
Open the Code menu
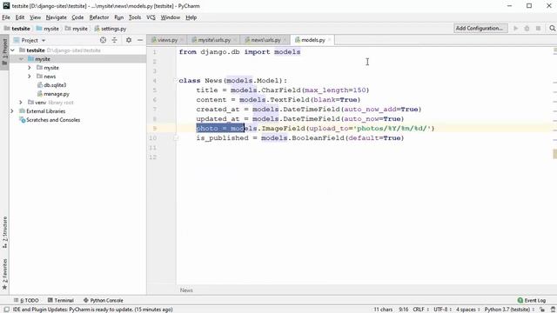click(77, 17)
